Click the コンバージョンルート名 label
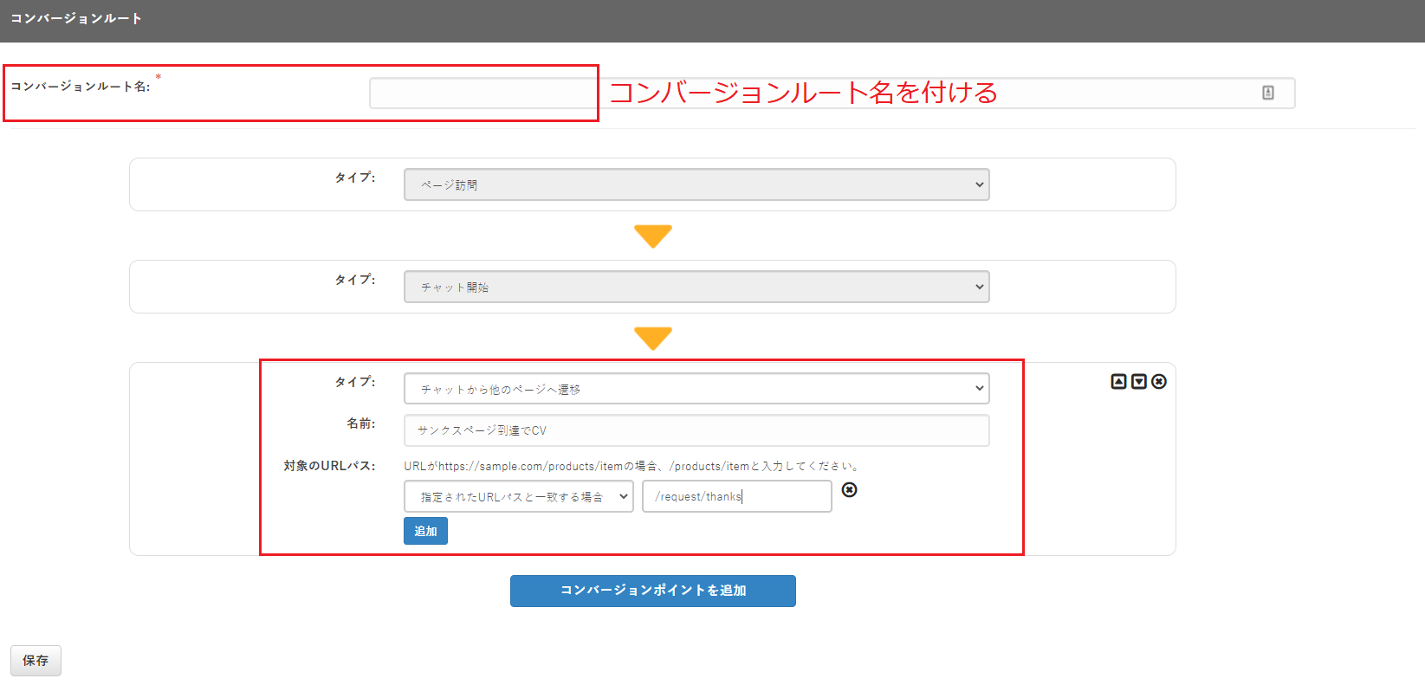The image size is (1425, 685). 81,86
